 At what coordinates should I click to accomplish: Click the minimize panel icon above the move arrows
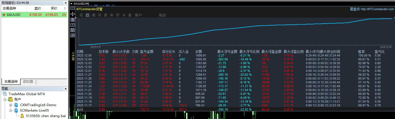coord(73,8)
